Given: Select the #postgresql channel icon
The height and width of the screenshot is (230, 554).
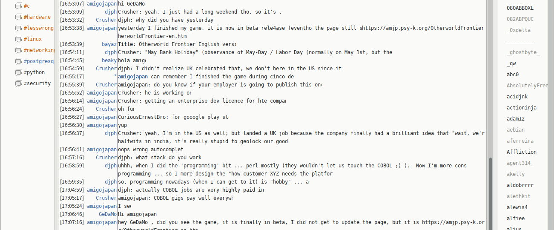Looking at the screenshot, I should coord(18,61).
